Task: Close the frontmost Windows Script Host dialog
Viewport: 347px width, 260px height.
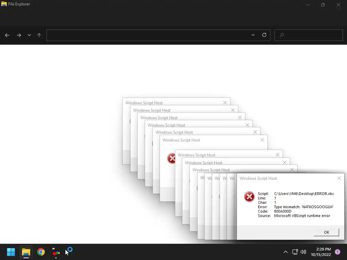Action: point(339,178)
